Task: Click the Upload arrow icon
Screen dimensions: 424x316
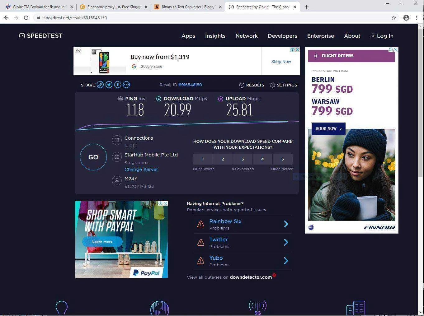Action: (221, 99)
